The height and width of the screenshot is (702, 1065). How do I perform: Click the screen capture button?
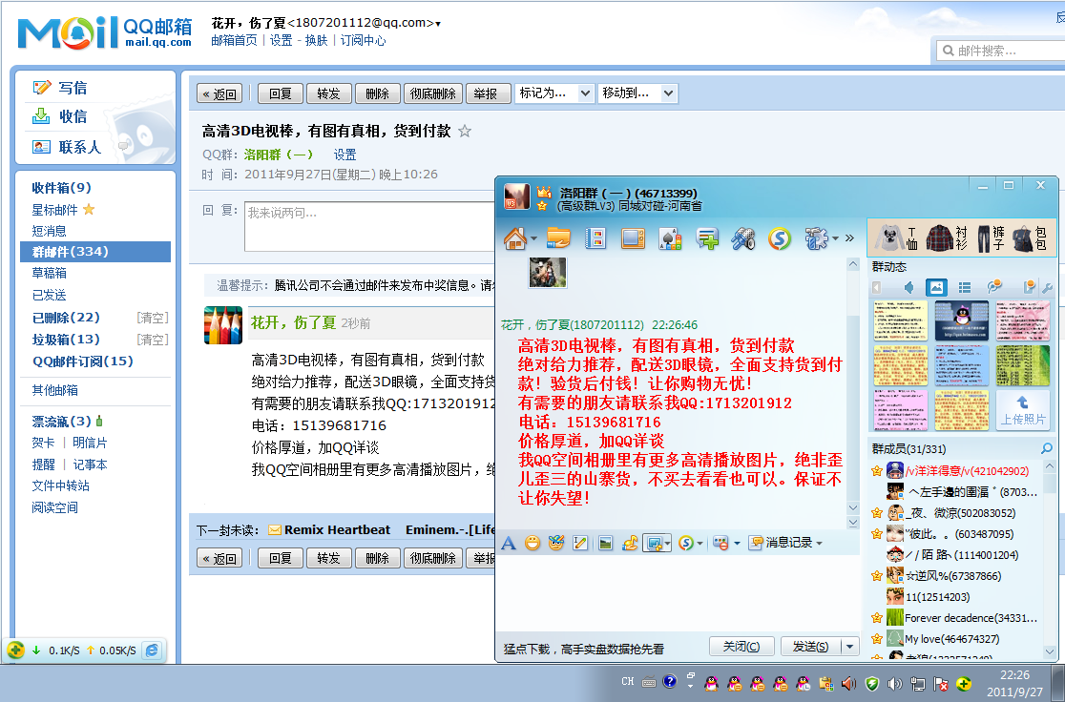654,543
